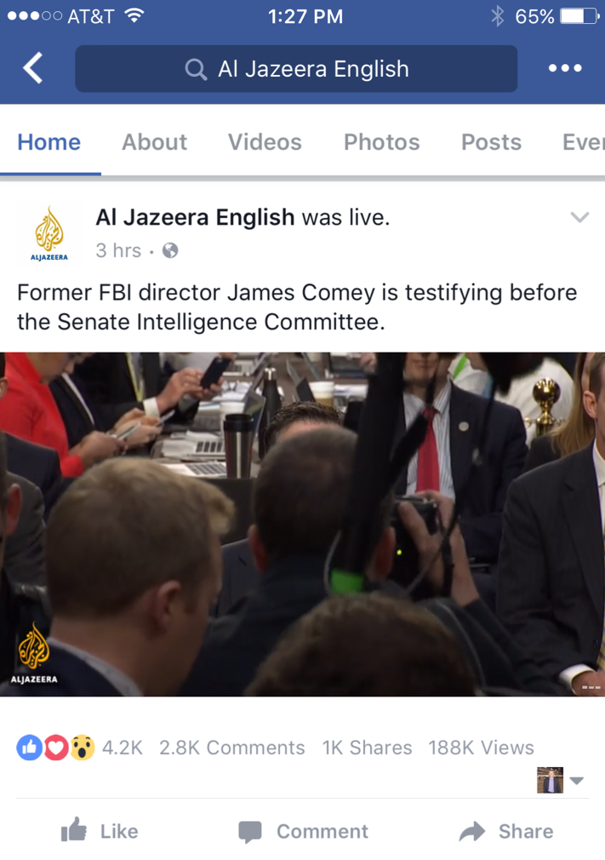Open the three-dots more options menu
The height and width of the screenshot is (860, 605).
click(x=565, y=68)
